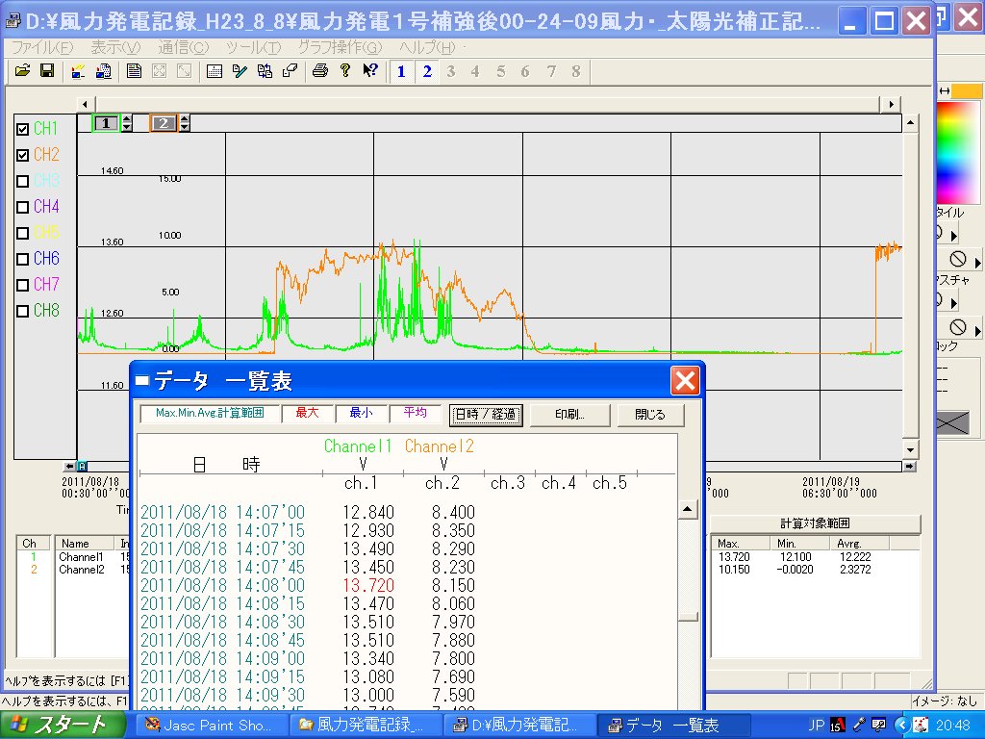Click the 閉じる button
Screen dimensions: 985x739
point(649,415)
